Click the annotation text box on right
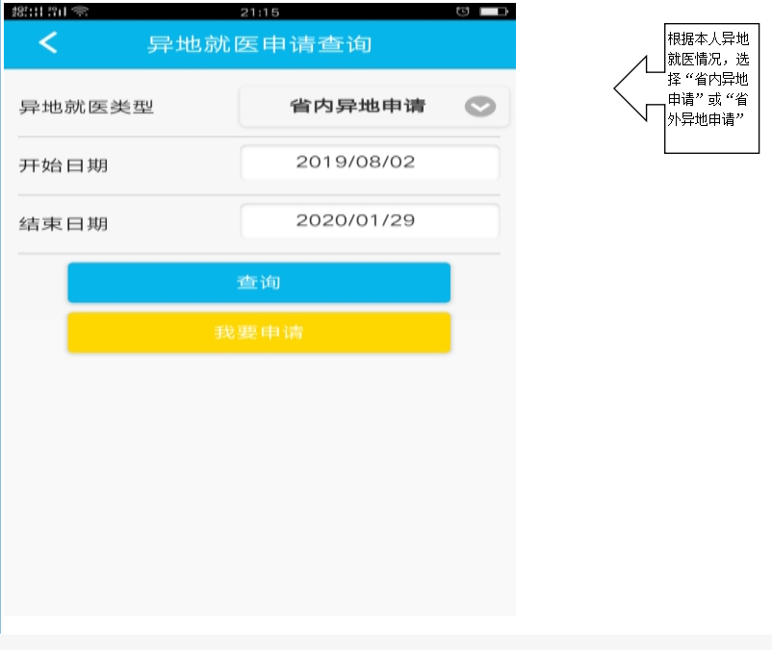 [711, 89]
